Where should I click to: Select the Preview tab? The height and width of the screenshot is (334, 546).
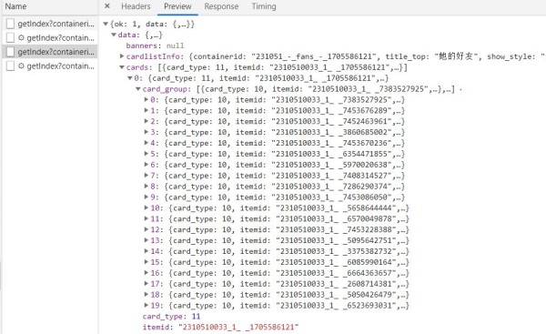(177, 6)
